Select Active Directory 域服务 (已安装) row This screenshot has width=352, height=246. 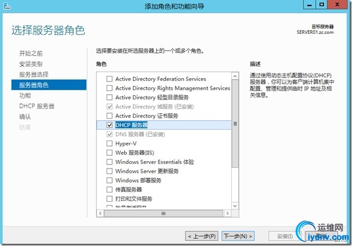coord(155,107)
